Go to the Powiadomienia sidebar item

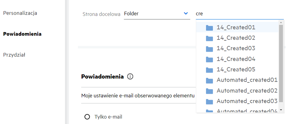(22, 34)
